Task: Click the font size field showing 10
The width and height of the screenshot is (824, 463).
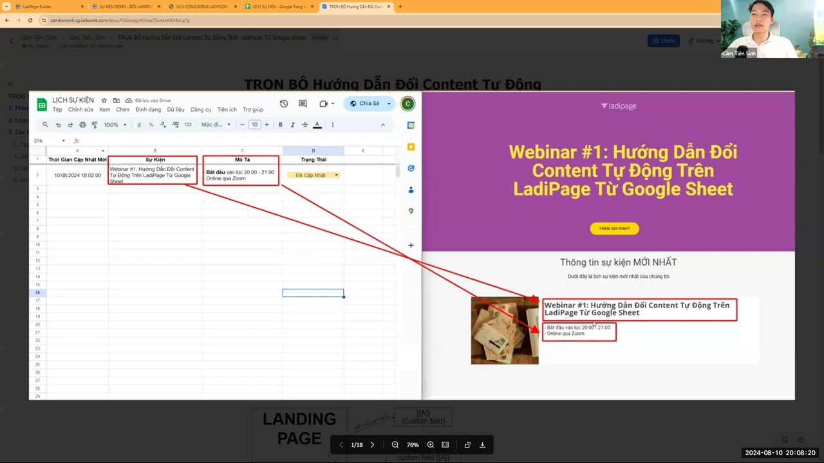Action: [255, 125]
